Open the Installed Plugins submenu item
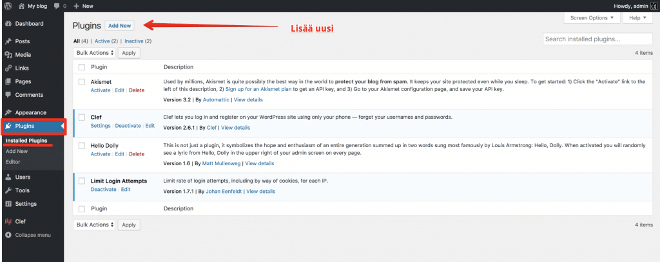 tap(26, 141)
